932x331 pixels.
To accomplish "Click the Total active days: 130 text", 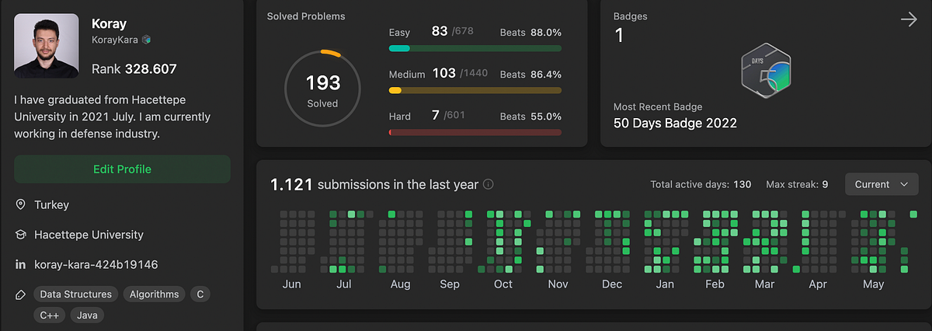I will point(701,184).
